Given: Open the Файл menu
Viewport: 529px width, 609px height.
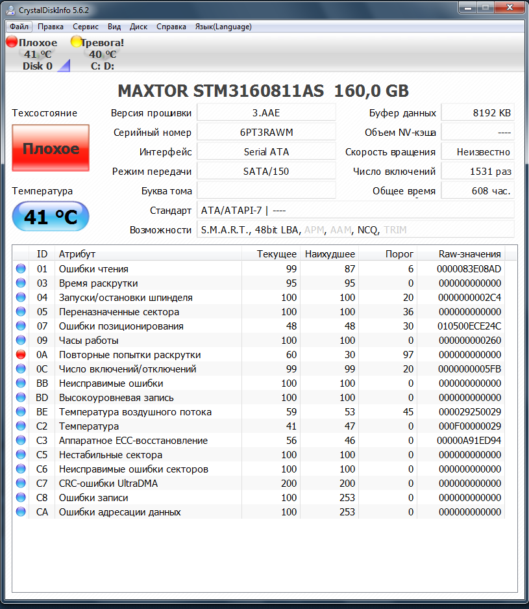Looking at the screenshot, I should coord(19,27).
